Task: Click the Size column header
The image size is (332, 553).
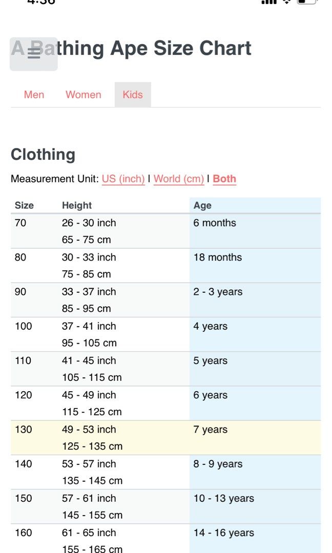Action: [24, 205]
